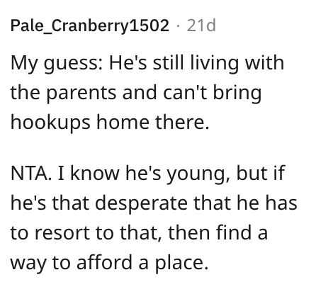Click the line "to resort to that, then find a"
This screenshot has height=282, width=316.
click(139, 232)
